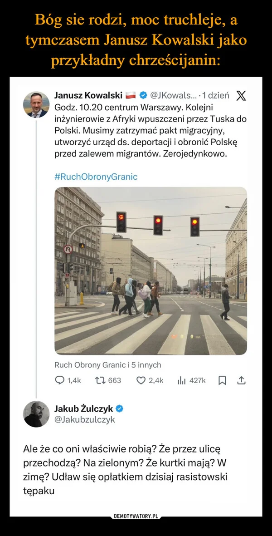The width and height of the screenshot is (272, 536).
Task: Click the X logo beside the post
Action: (241, 96)
